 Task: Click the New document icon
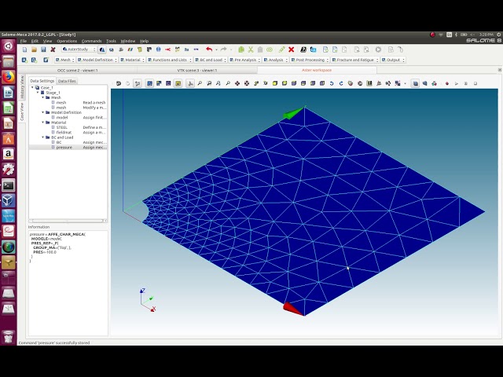point(24,49)
